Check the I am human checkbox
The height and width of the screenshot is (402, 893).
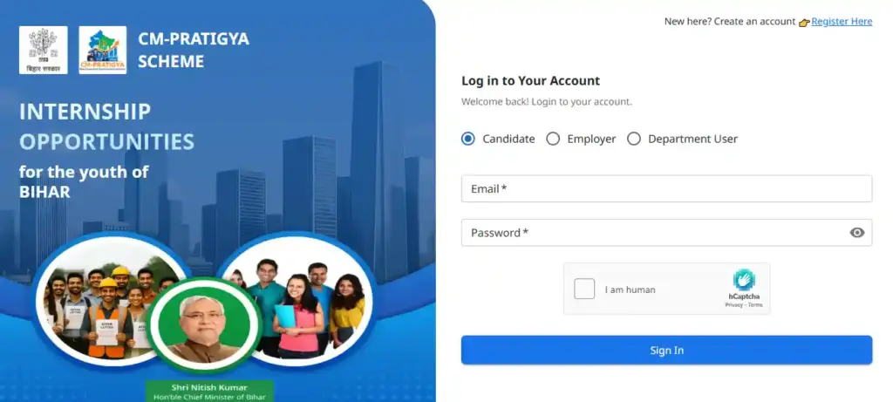click(584, 289)
